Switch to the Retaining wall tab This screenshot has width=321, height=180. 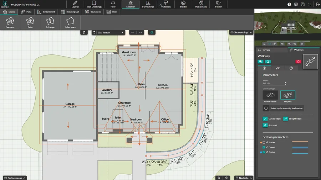point(70,12)
